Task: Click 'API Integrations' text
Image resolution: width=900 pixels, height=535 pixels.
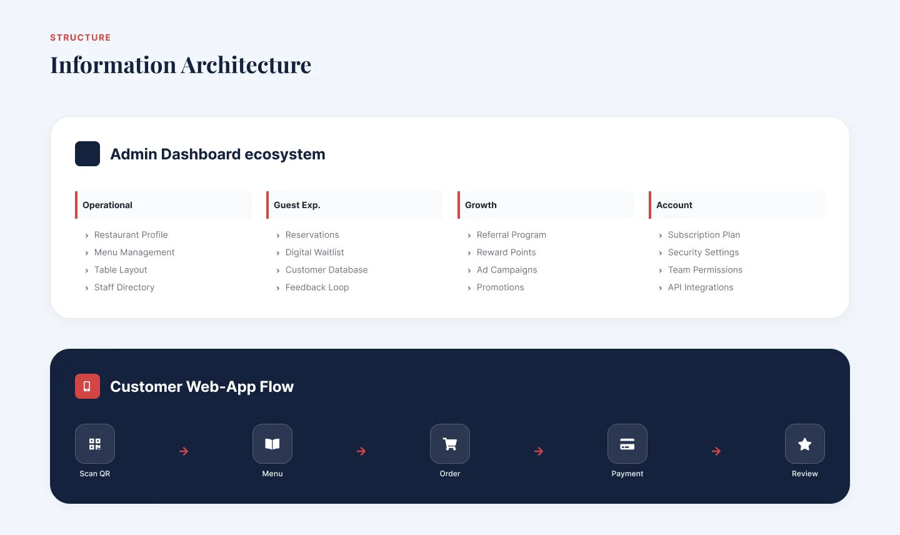Action: pyautogui.click(x=701, y=287)
